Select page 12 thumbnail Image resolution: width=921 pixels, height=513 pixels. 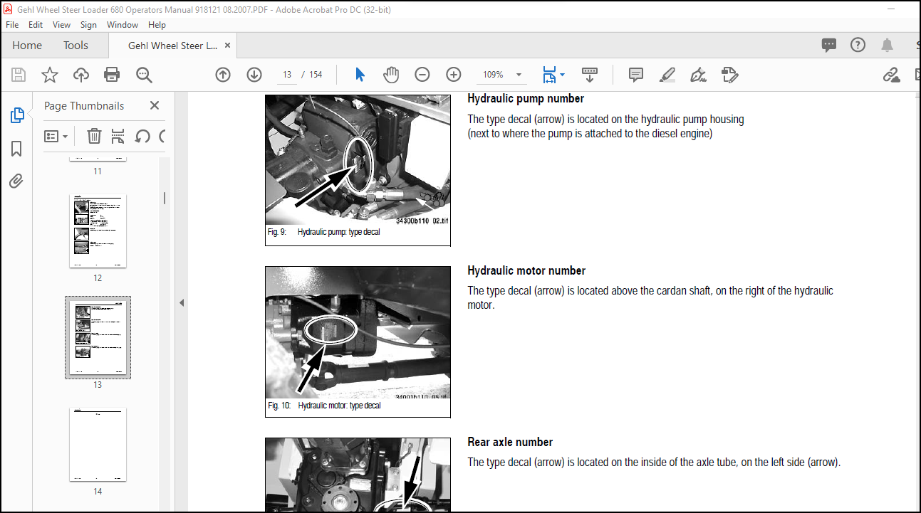pos(98,231)
